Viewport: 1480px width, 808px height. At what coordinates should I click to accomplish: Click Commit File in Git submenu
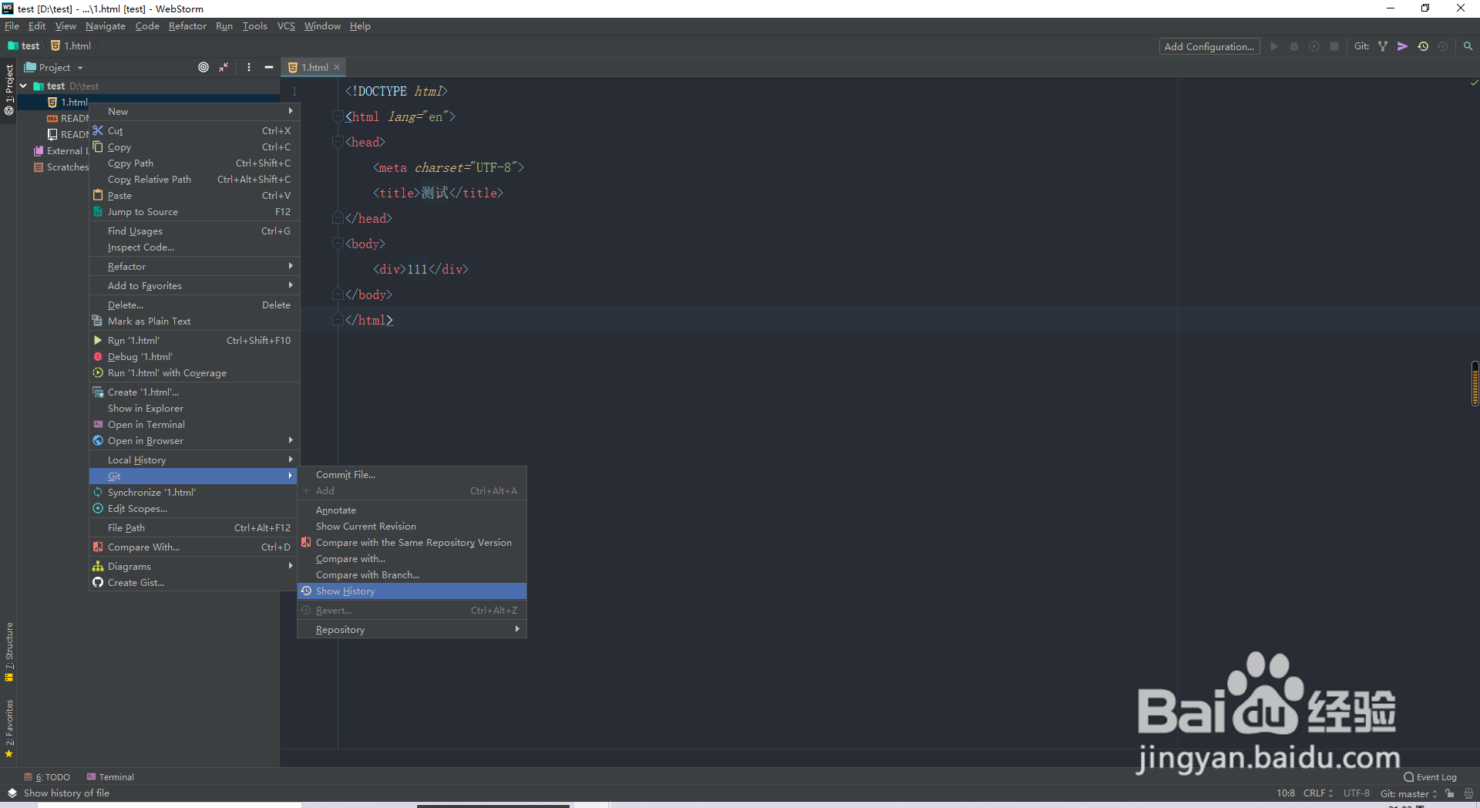(x=412, y=475)
